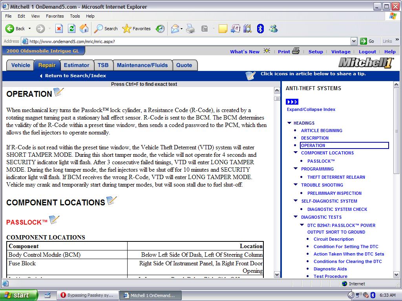Open the Search magnifier in toolbar

click(99, 29)
